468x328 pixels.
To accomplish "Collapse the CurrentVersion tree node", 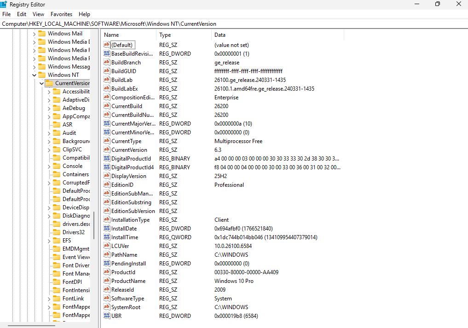I will click(42, 83).
